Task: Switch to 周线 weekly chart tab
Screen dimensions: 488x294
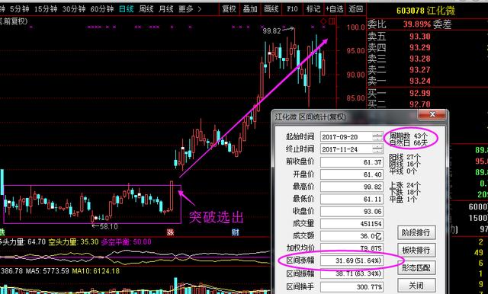Action: point(146,9)
